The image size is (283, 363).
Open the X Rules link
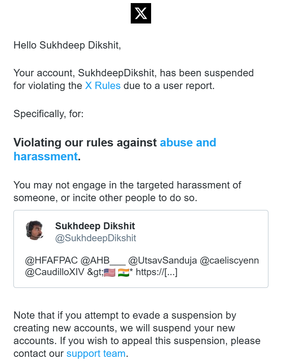(x=103, y=86)
